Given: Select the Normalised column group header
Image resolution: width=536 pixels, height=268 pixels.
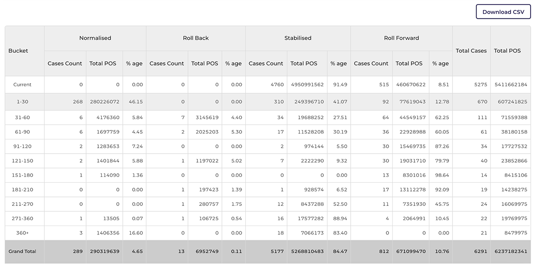Looking at the screenshot, I should click(x=95, y=38).
